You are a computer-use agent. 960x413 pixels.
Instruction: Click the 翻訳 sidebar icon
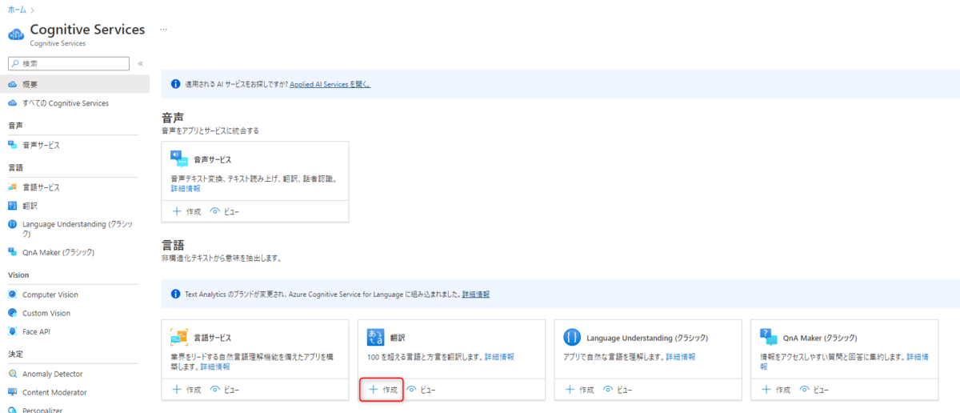click(12, 206)
